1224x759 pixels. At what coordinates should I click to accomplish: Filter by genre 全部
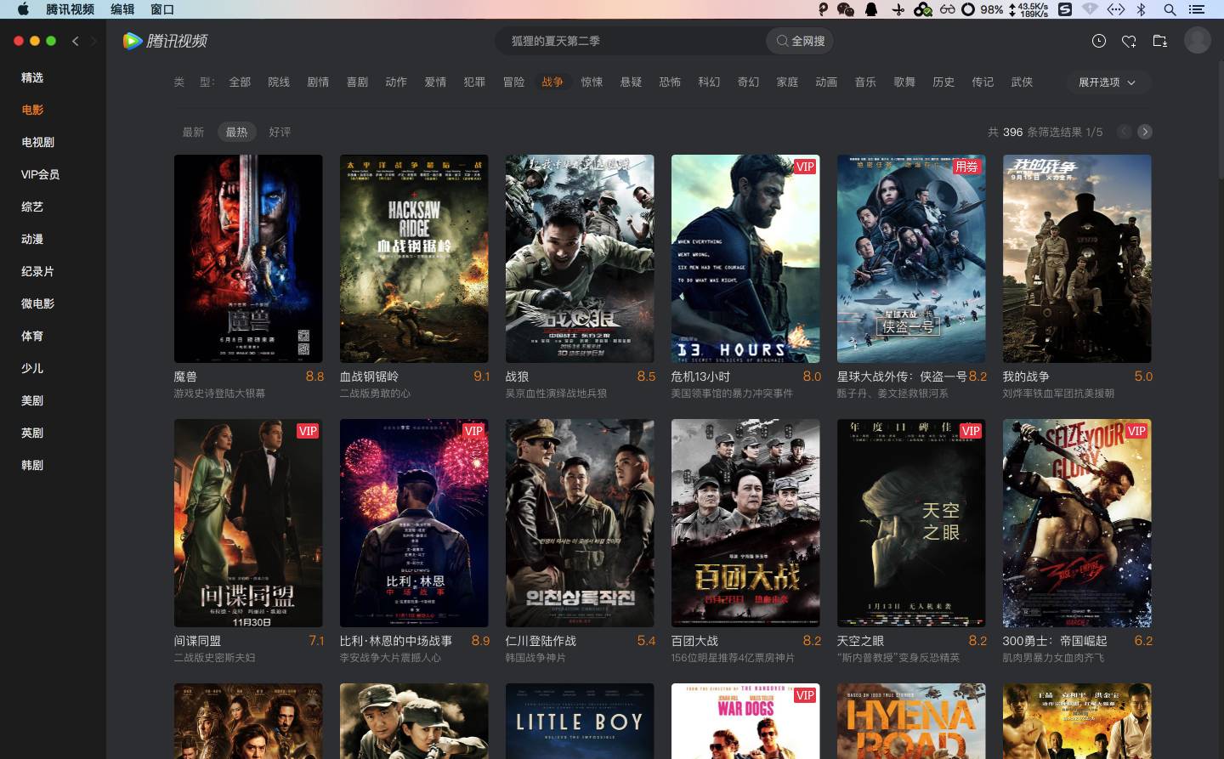click(240, 82)
